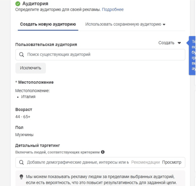Click 'Просмотр' in targeting field
This screenshot has width=196, height=186.
(x=172, y=162)
